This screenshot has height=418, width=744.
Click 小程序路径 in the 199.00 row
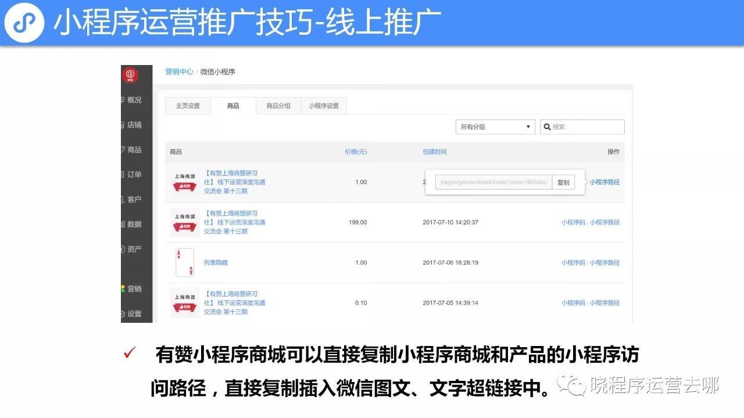(604, 222)
